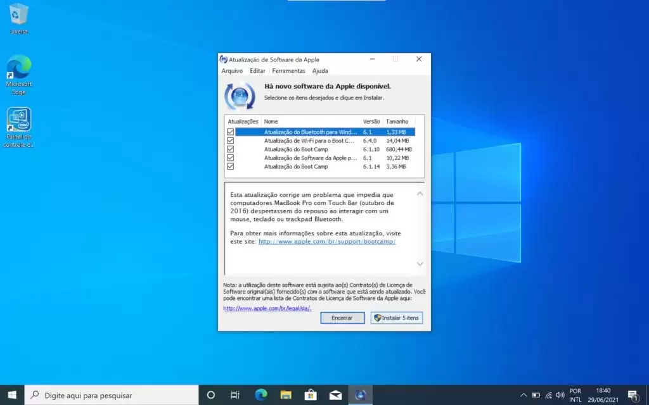649x405 pixels.
Task: Click the Encerrar button
Action: coord(342,318)
